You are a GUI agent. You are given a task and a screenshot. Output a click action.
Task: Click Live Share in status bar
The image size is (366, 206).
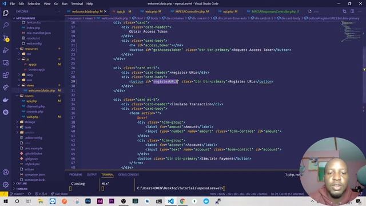[59, 194]
